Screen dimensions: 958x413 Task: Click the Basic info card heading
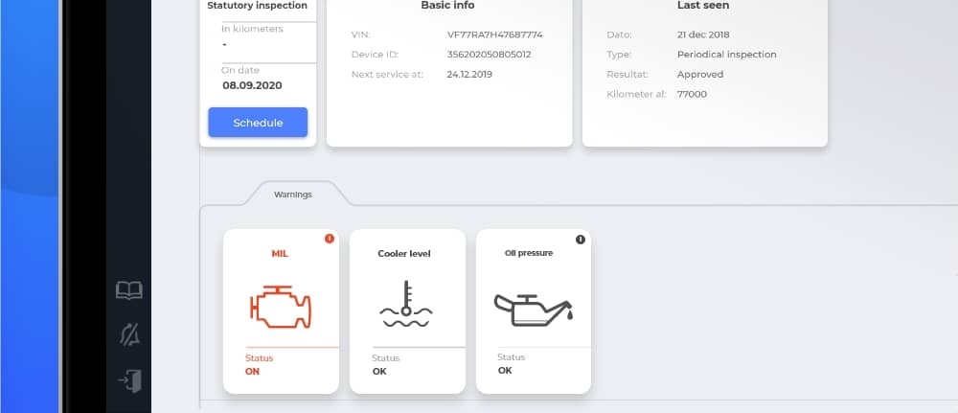pyautogui.click(x=447, y=6)
